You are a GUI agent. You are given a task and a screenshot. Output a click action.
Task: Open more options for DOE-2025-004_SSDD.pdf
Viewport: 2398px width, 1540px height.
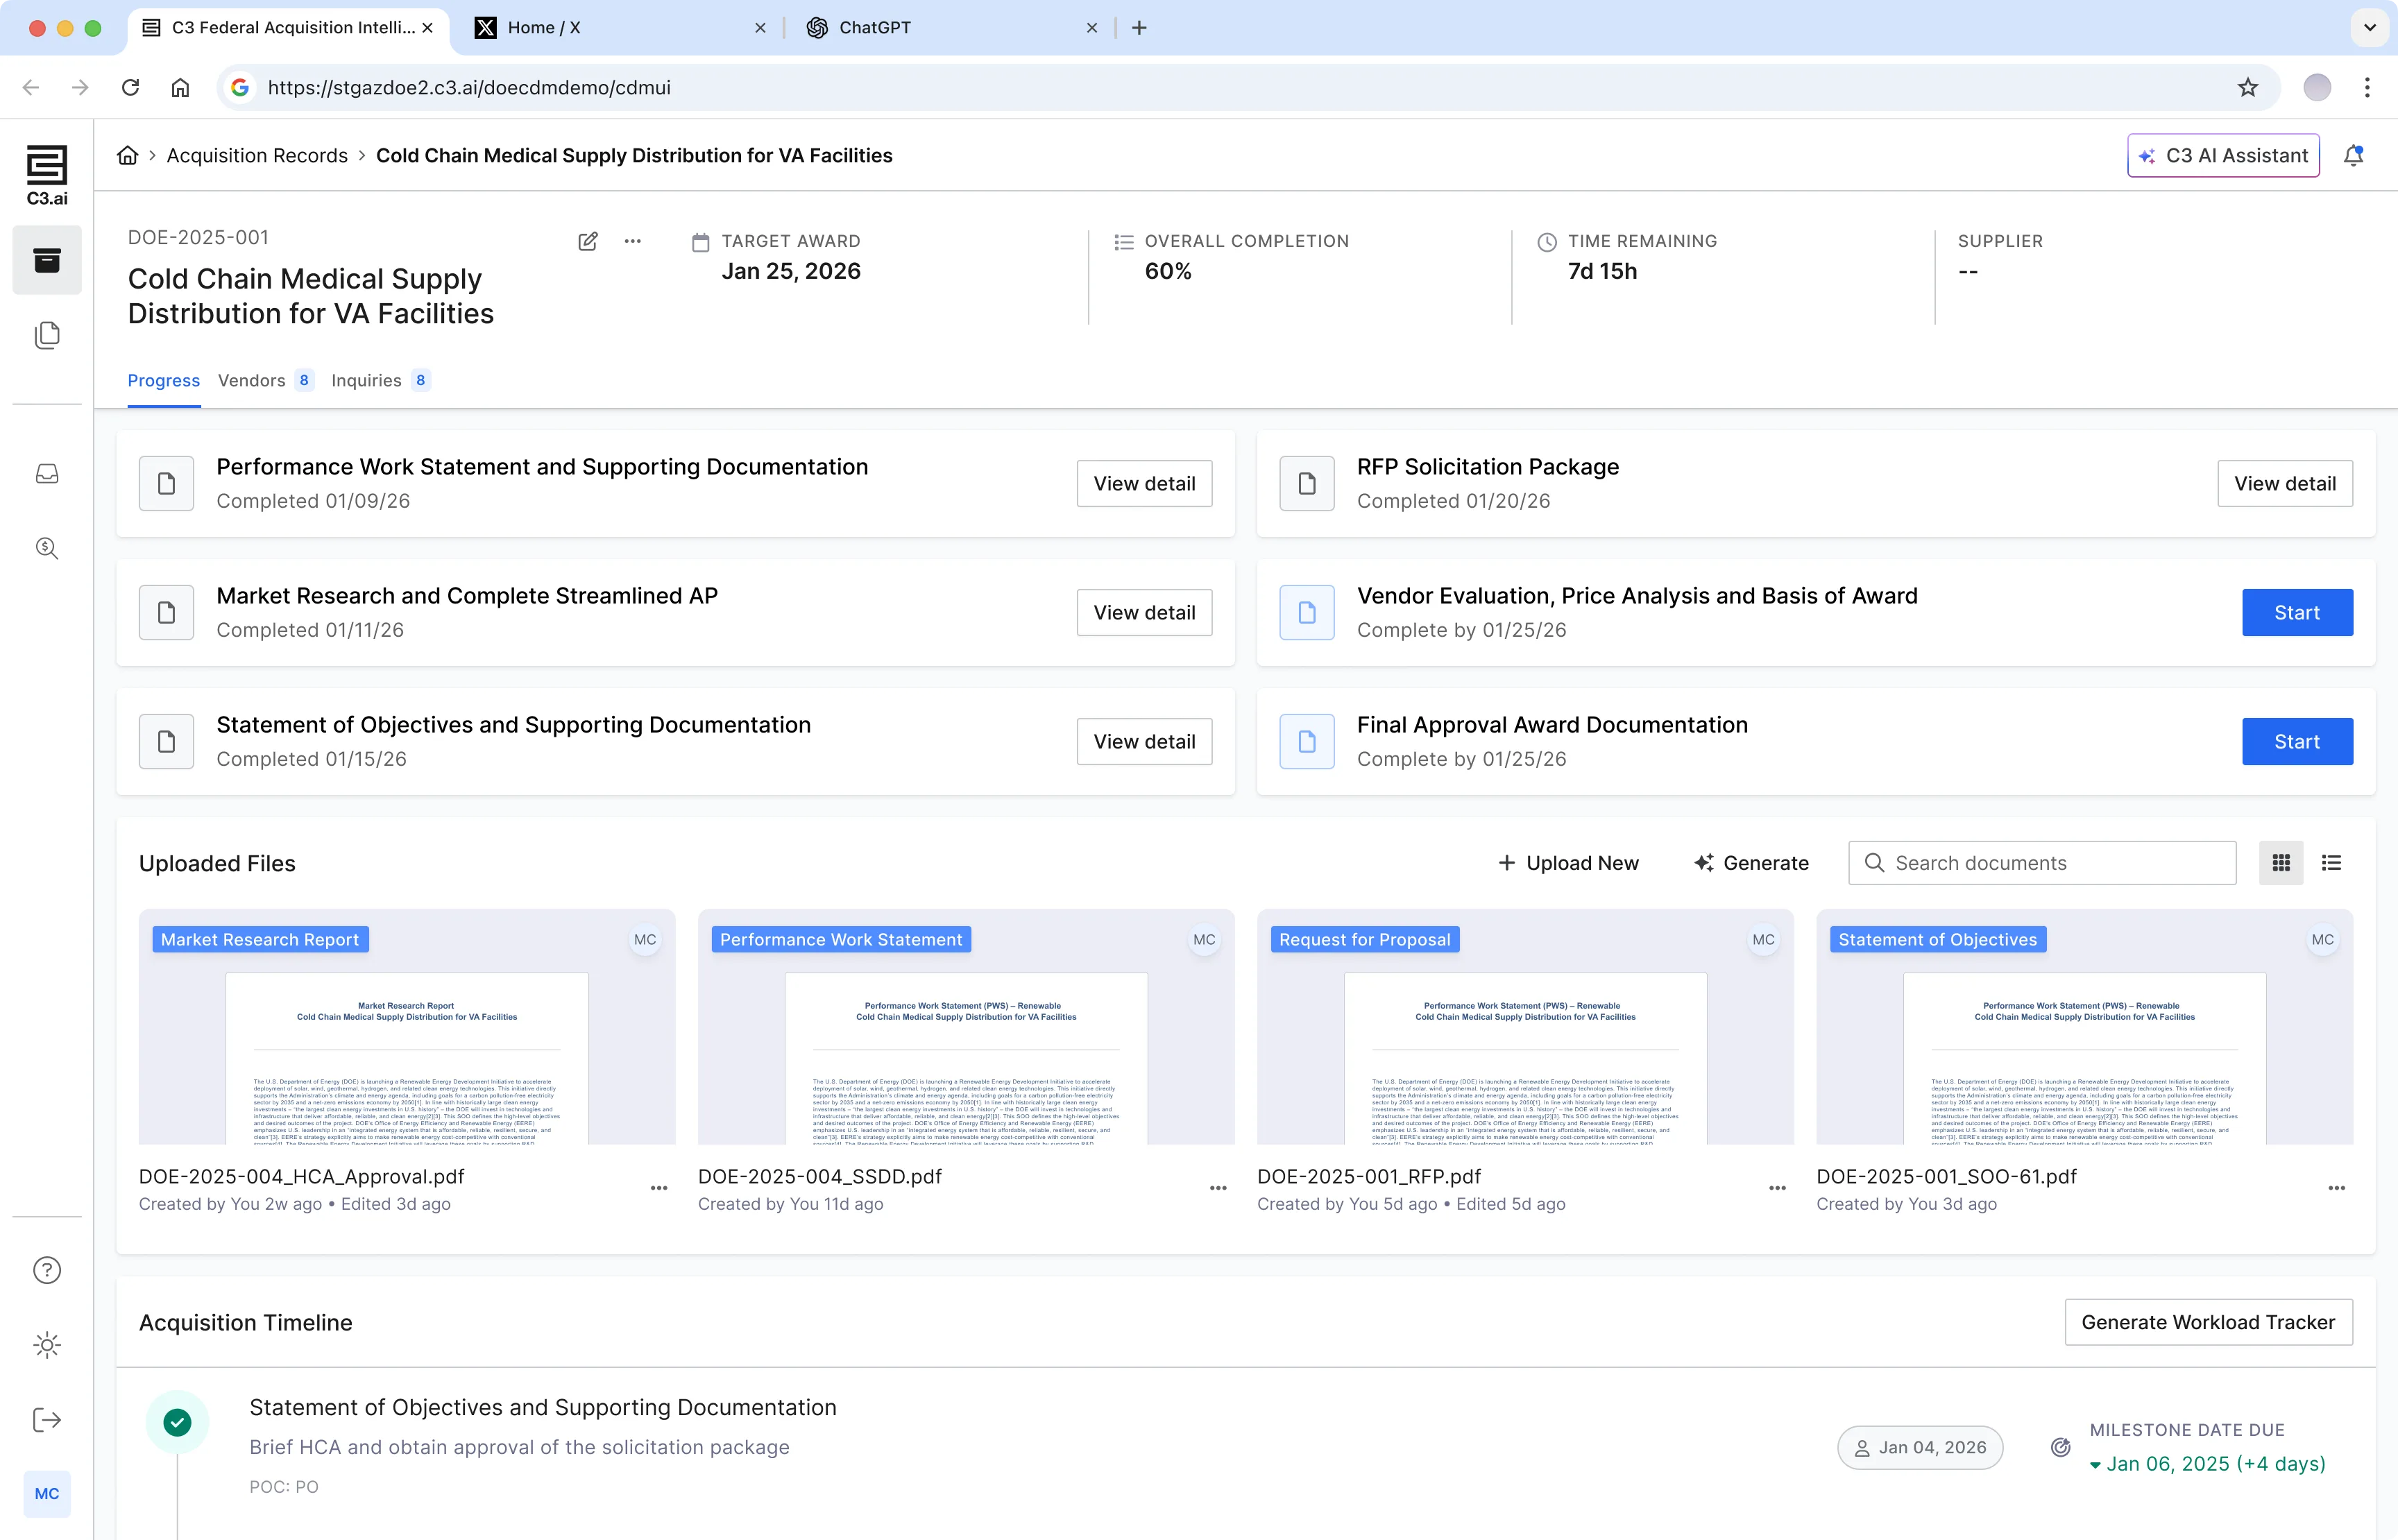[1218, 1188]
